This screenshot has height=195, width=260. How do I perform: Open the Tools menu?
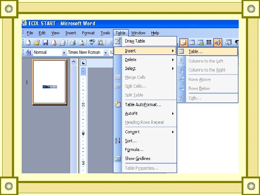[x=105, y=33]
